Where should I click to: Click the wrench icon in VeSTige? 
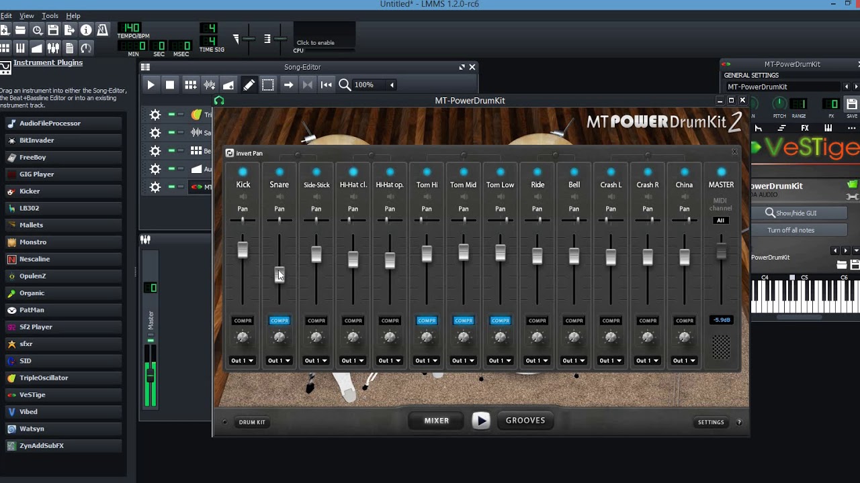point(853,197)
